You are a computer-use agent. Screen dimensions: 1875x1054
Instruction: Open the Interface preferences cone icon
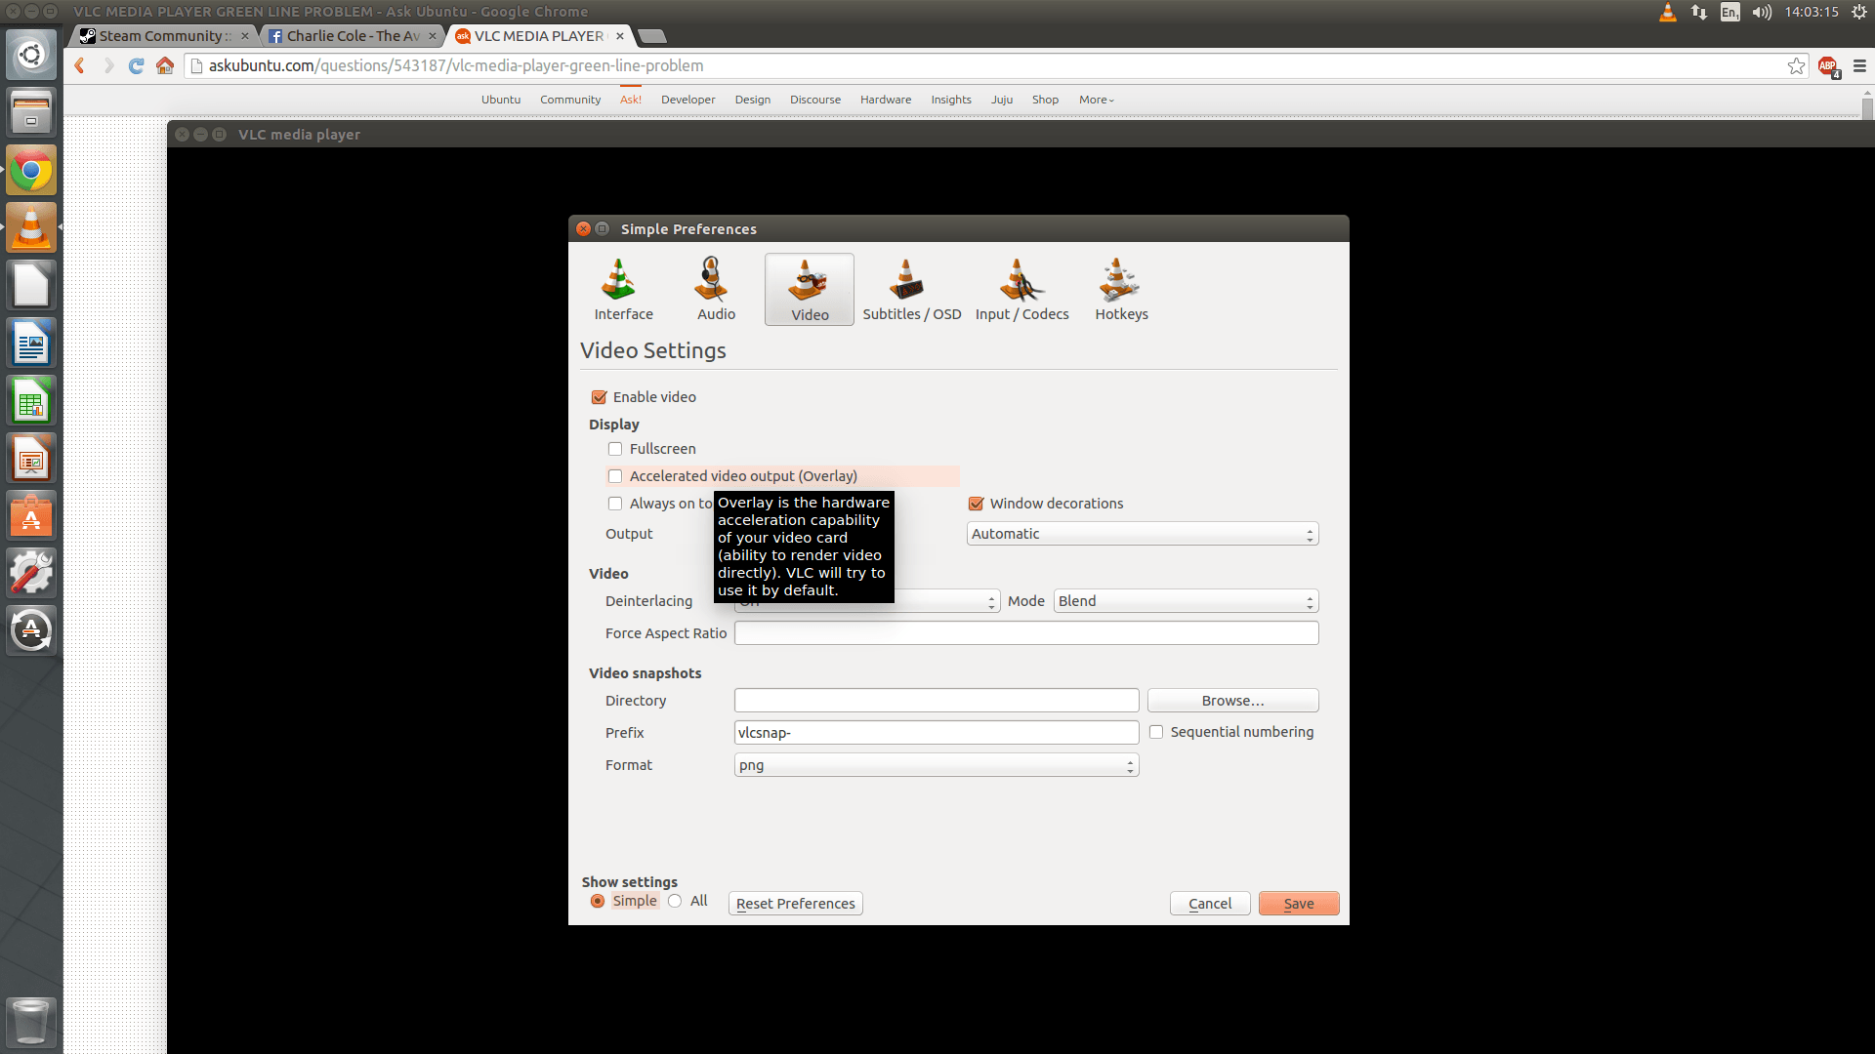click(622, 289)
